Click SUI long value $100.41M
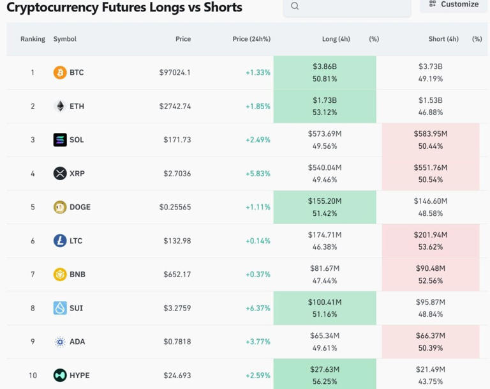Image resolution: width=490 pixels, height=389 pixels. coord(325,302)
